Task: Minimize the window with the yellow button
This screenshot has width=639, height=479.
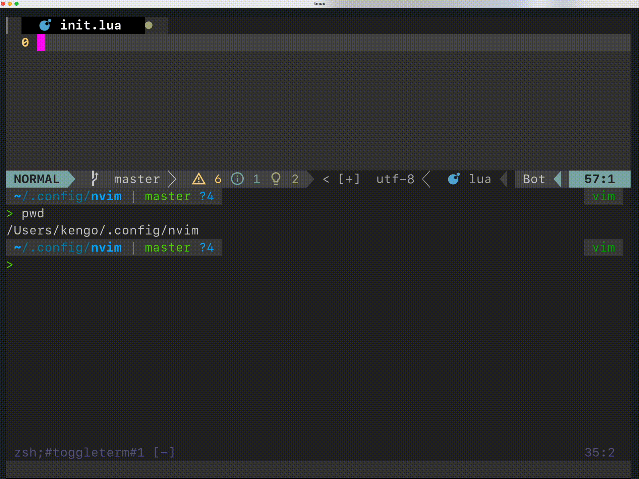Action: click(x=10, y=4)
